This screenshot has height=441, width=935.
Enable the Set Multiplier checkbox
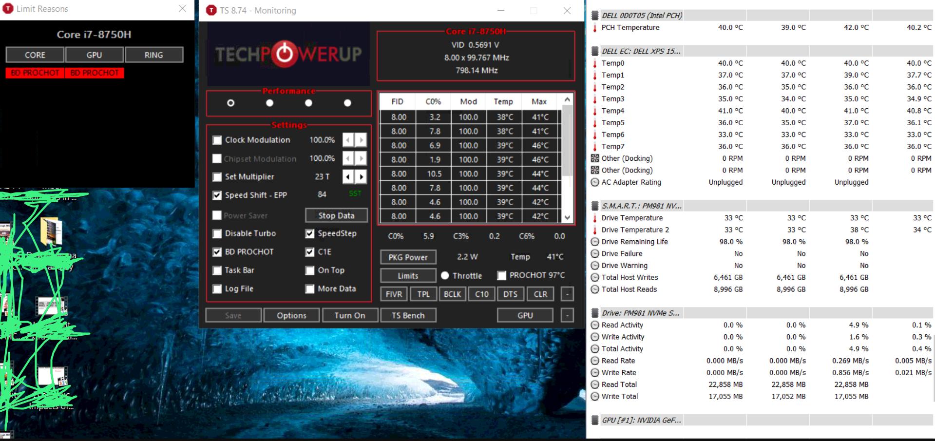pos(217,177)
